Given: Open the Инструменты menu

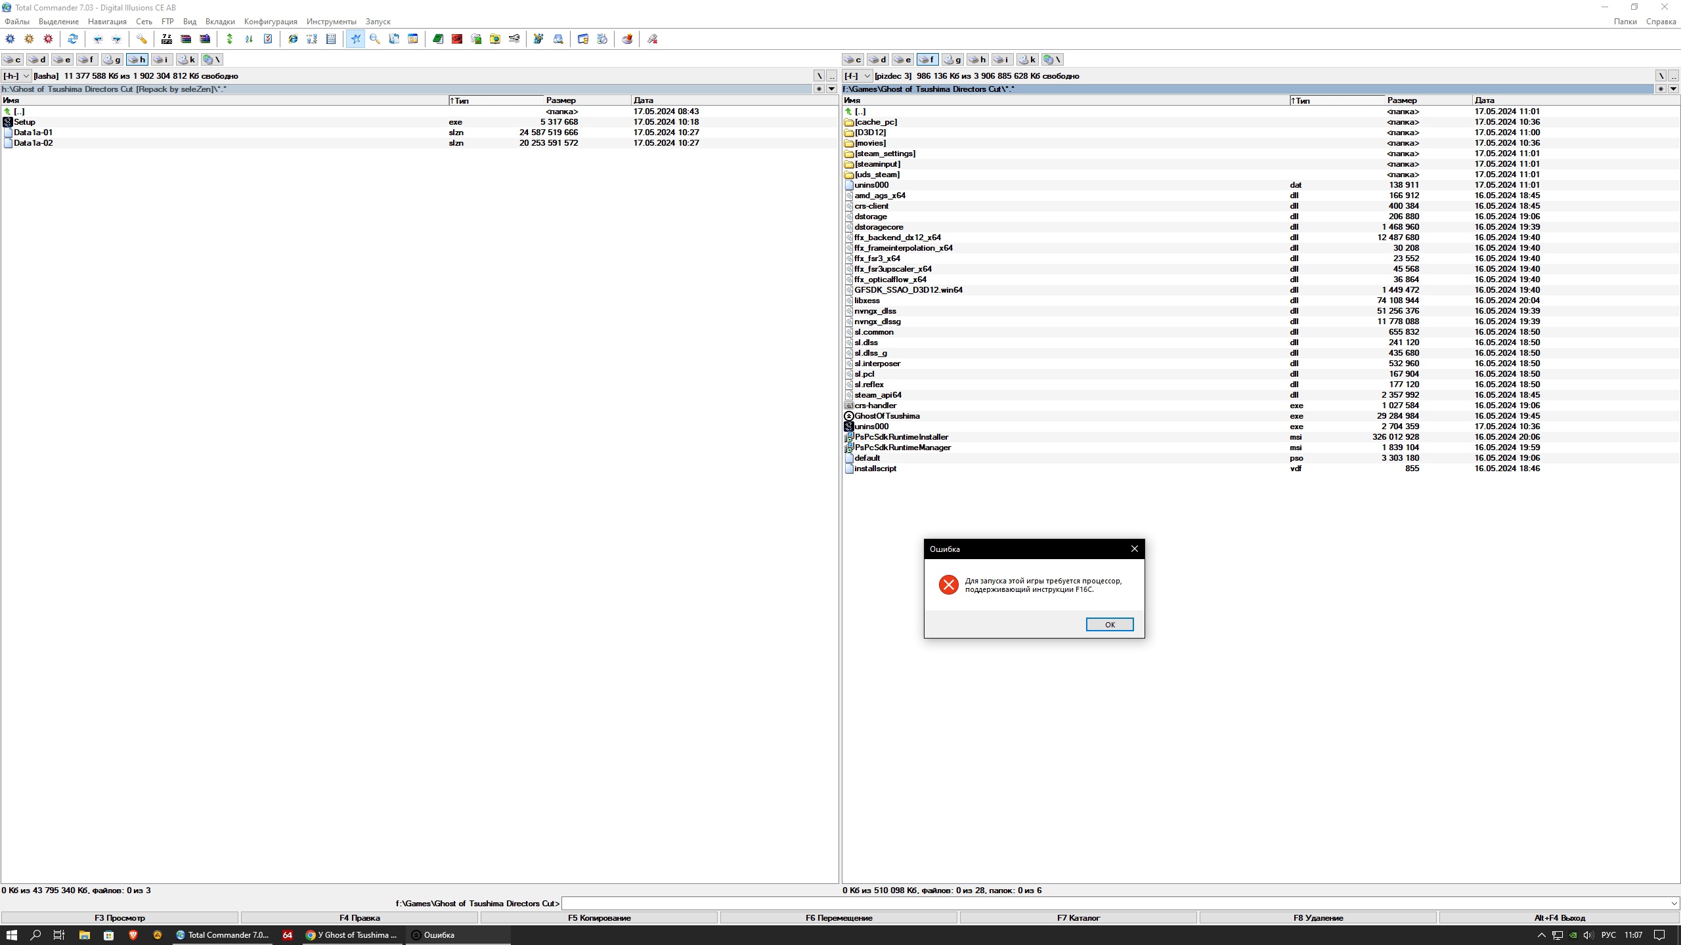Looking at the screenshot, I should [331, 22].
